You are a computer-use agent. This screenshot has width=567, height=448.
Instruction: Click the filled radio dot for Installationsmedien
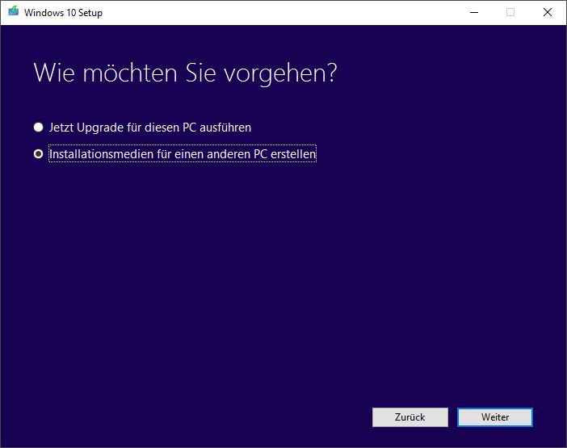38,154
